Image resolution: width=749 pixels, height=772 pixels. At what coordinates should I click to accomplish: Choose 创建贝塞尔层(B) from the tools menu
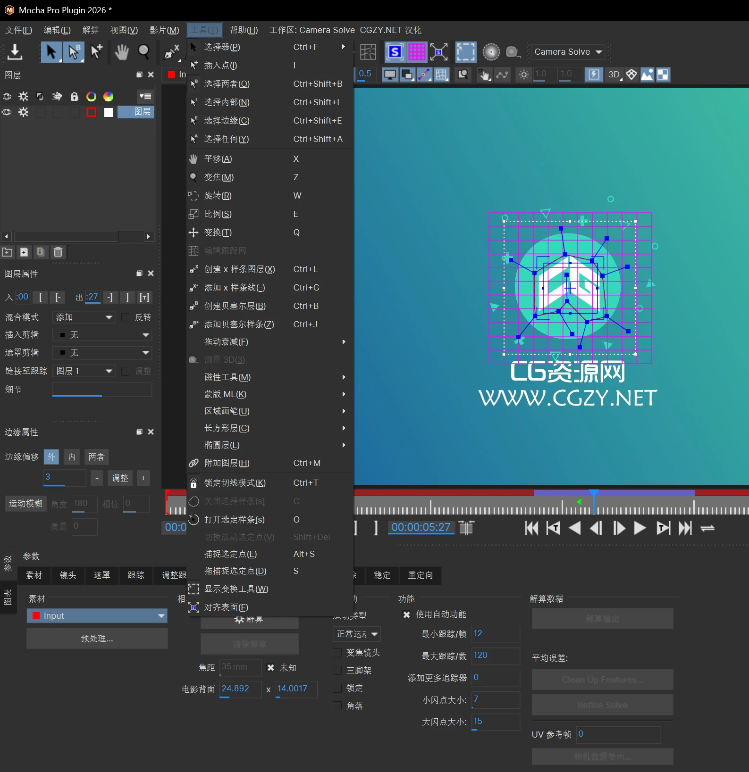tap(270, 306)
